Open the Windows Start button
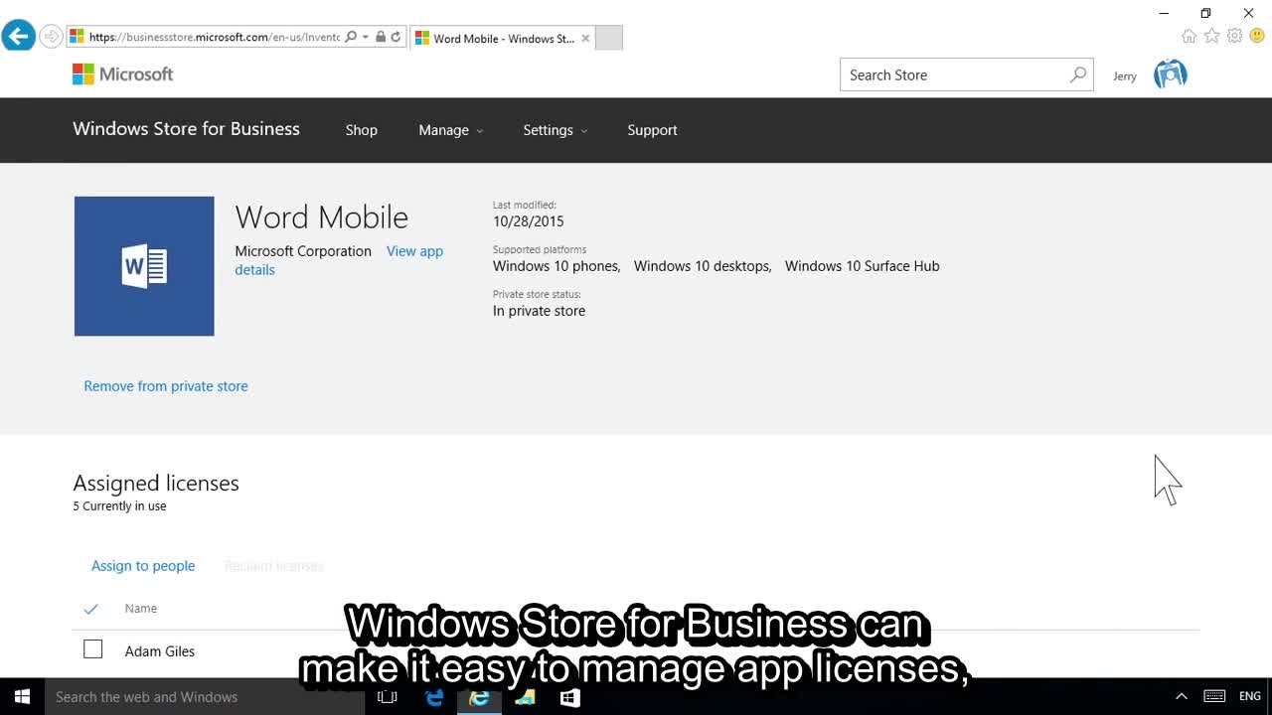 [22, 697]
